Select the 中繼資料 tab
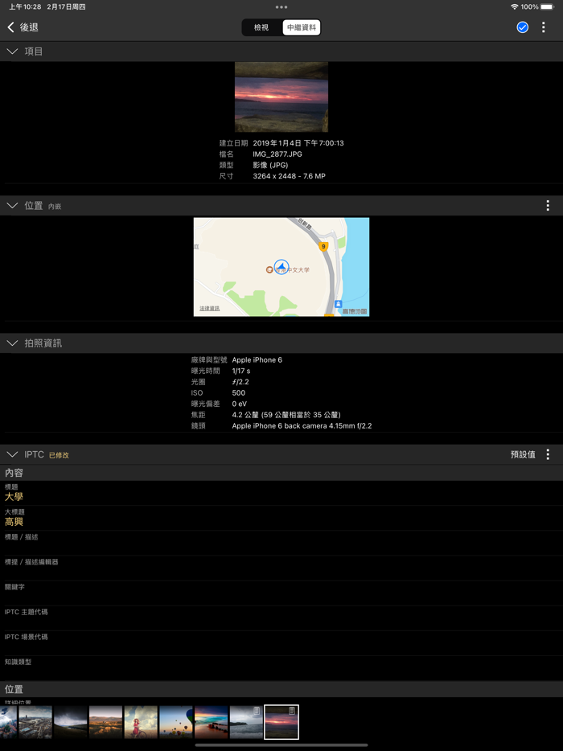This screenshot has height=751, width=563. tap(302, 28)
